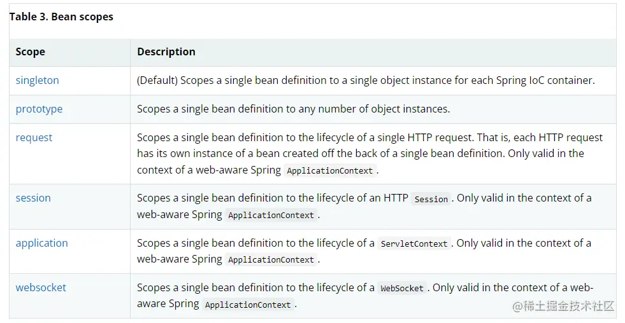Click the Table 3. Bean scopes caption
This screenshot has height=323, width=625.
point(61,17)
